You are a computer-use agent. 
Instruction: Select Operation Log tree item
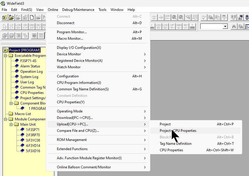(32, 72)
